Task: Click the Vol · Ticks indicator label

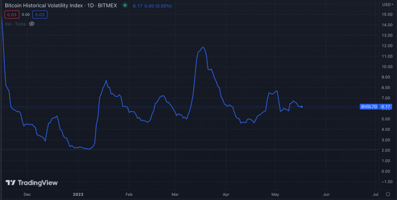Action: point(15,24)
